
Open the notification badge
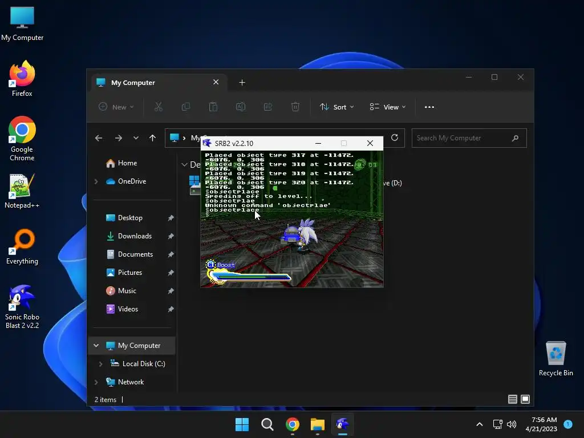(568, 424)
